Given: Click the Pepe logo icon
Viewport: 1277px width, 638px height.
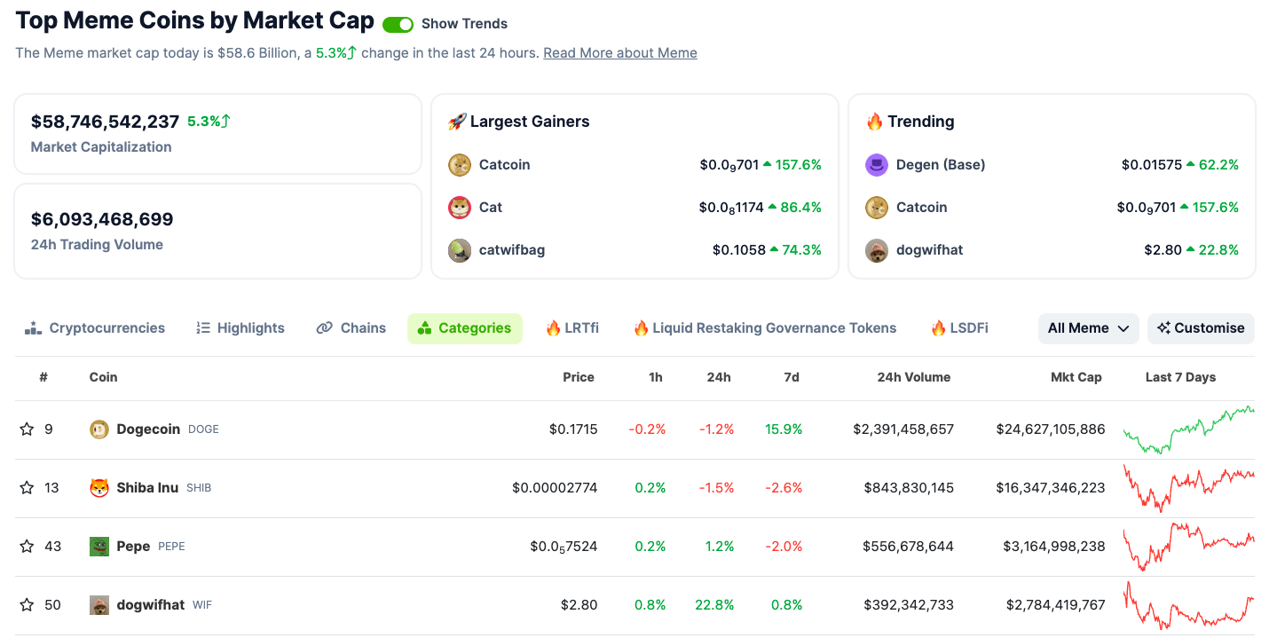Looking at the screenshot, I should (99, 547).
